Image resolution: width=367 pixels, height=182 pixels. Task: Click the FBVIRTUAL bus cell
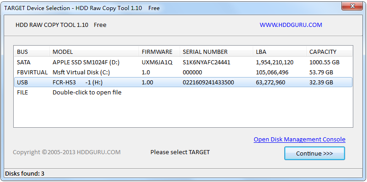tap(32, 73)
